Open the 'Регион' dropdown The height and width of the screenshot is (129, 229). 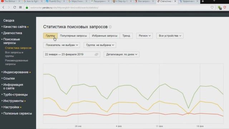pyautogui.click(x=145, y=36)
